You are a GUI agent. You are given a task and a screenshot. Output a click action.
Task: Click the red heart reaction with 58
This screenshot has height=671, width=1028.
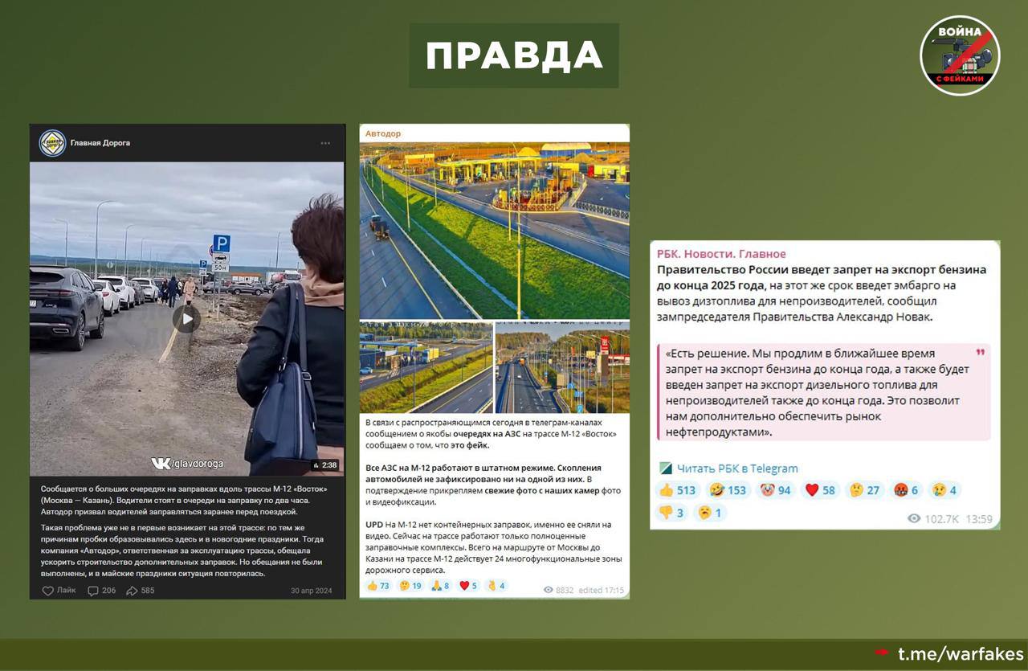pos(820,490)
